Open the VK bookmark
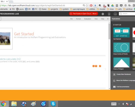Image resolution: width=135 pixels, height=107 pixels. pyautogui.click(x=28, y=9)
